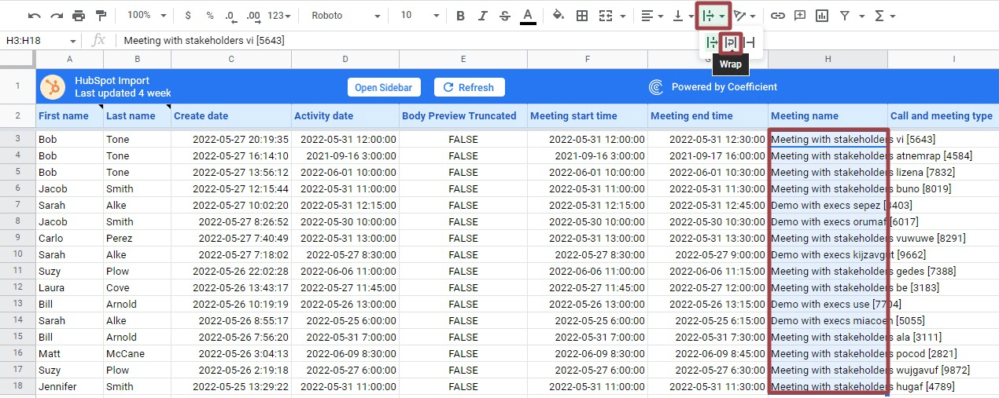
Task: Select the Wrap text option
Action: tap(731, 43)
